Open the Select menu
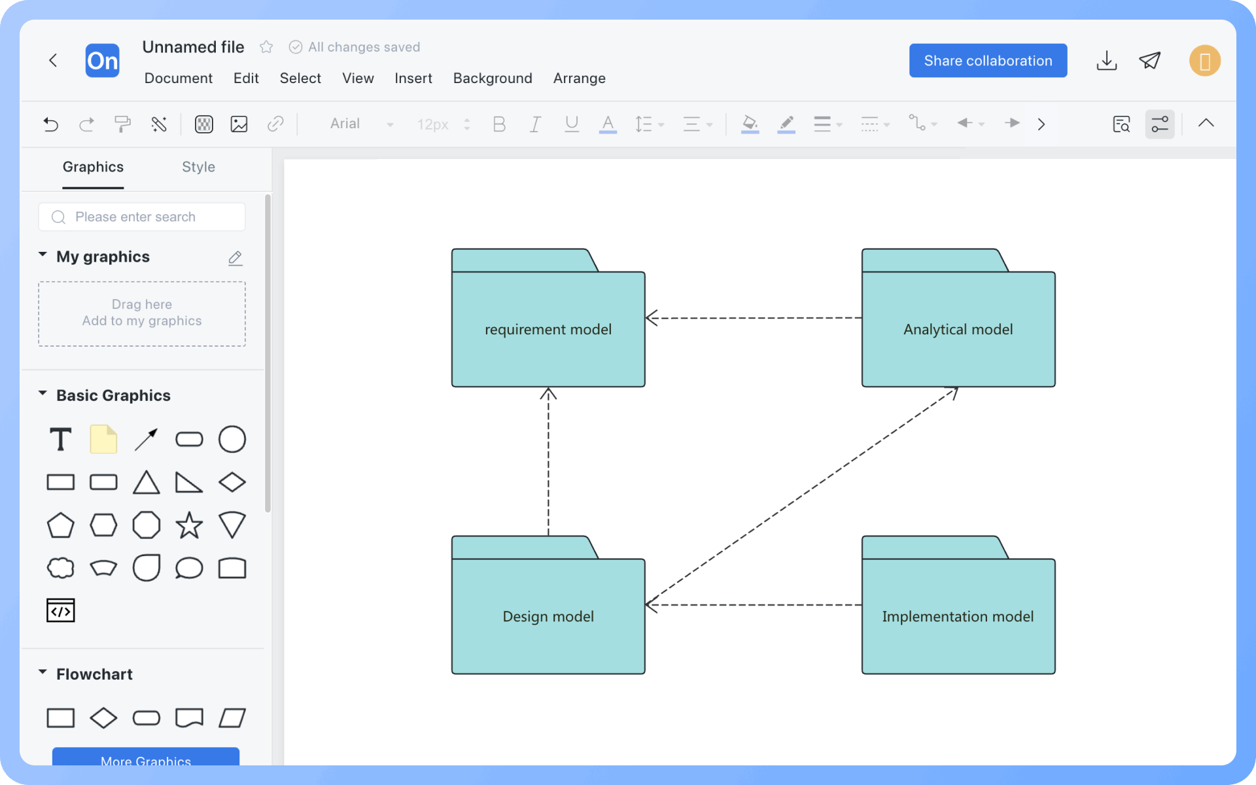Screen dimensions: 1256x785 pyautogui.click(x=300, y=78)
